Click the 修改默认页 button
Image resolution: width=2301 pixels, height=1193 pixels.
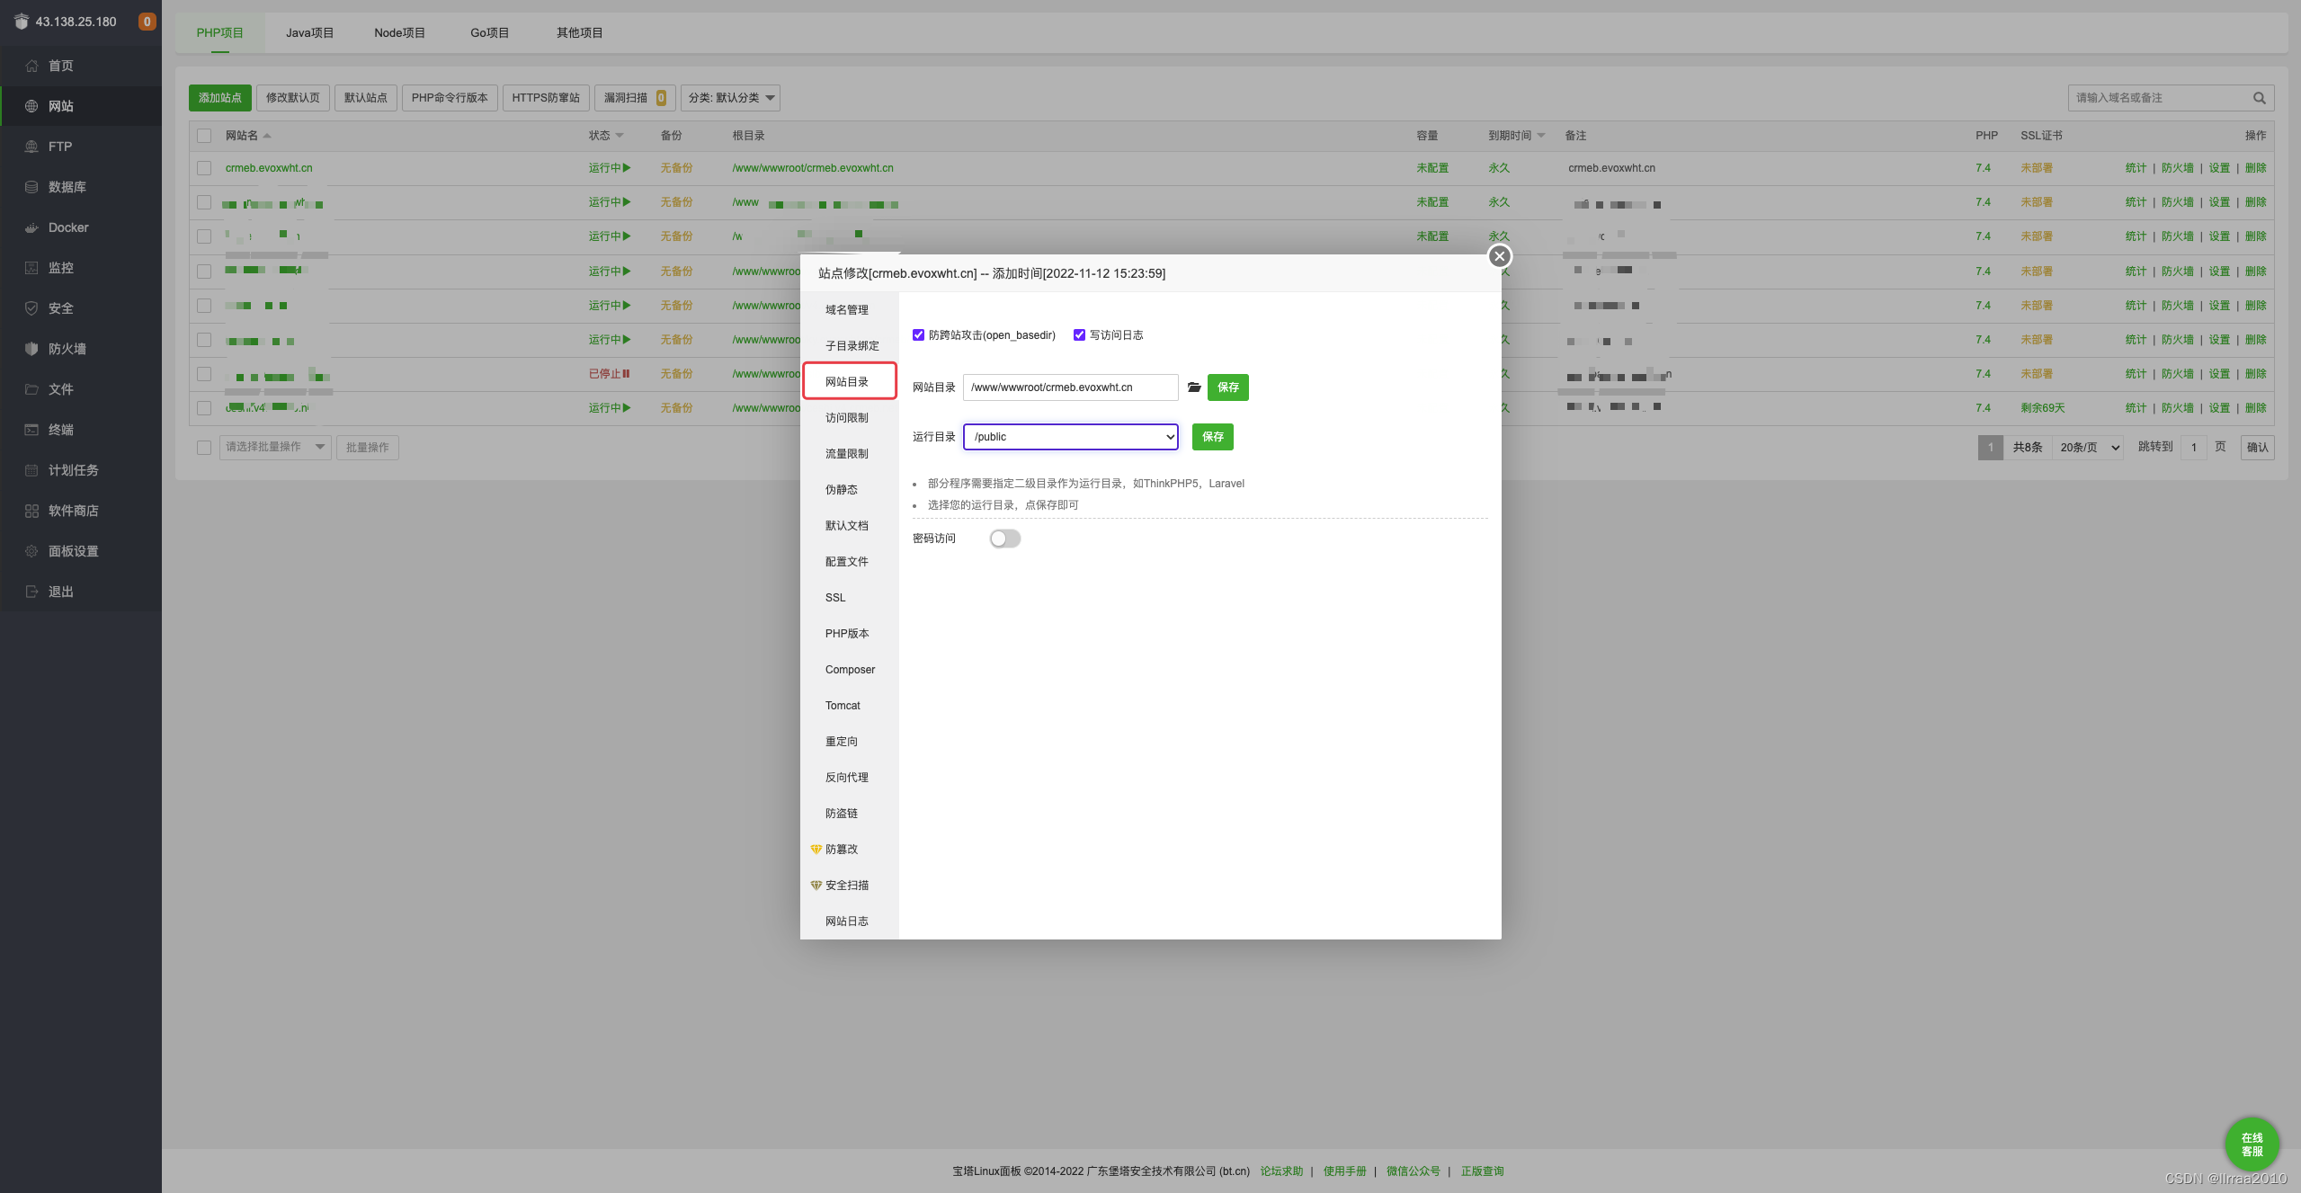[x=293, y=98]
